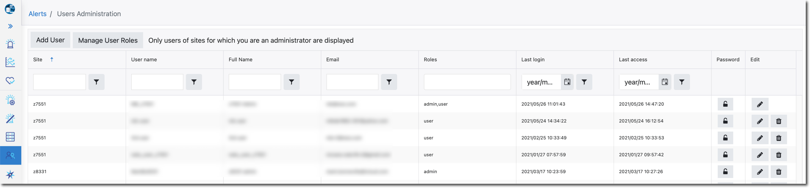This screenshot has height=188, width=810.
Task: Delete the user last logged in 2021/05/24
Action: click(779, 121)
